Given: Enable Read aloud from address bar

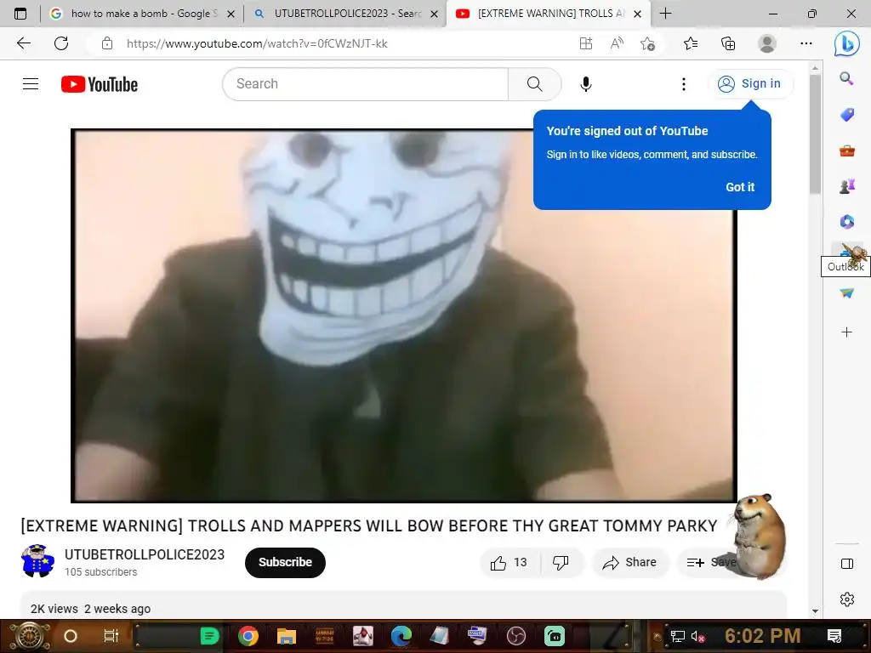Looking at the screenshot, I should point(617,43).
